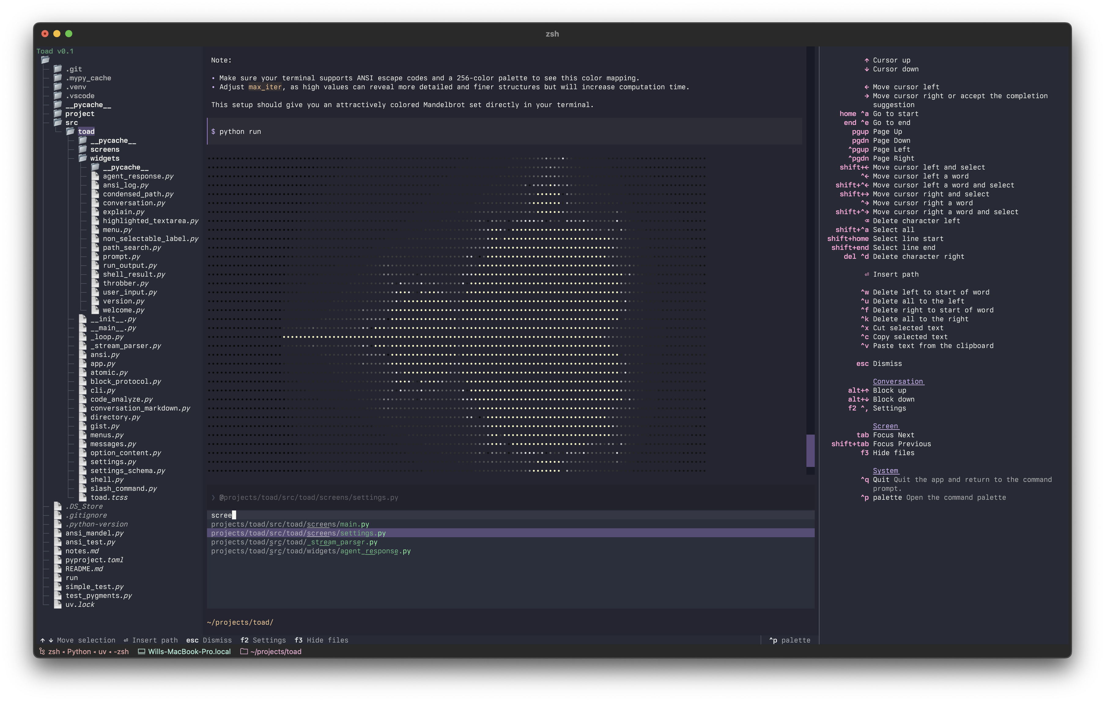The height and width of the screenshot is (702, 1105).
Task: Click the file icon beside README.md
Action: [x=58, y=569]
